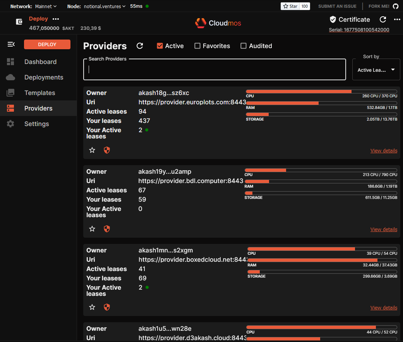Enable the Favorites filter checkbox
The width and height of the screenshot is (403, 342).
[x=197, y=46]
